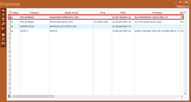Viewport: 191px width, 102px height.
Task: Select the EMPRESA DOS TESTES LTDA row
Action: [x=96, y=26]
